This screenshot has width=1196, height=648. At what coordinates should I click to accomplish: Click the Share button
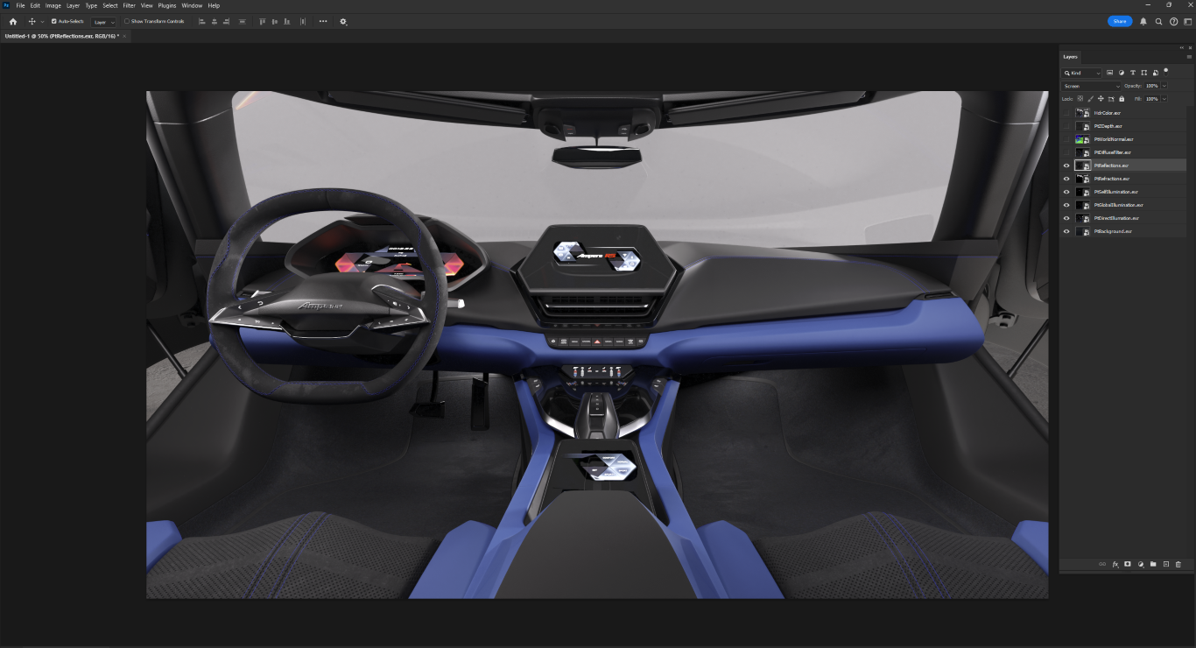point(1120,21)
